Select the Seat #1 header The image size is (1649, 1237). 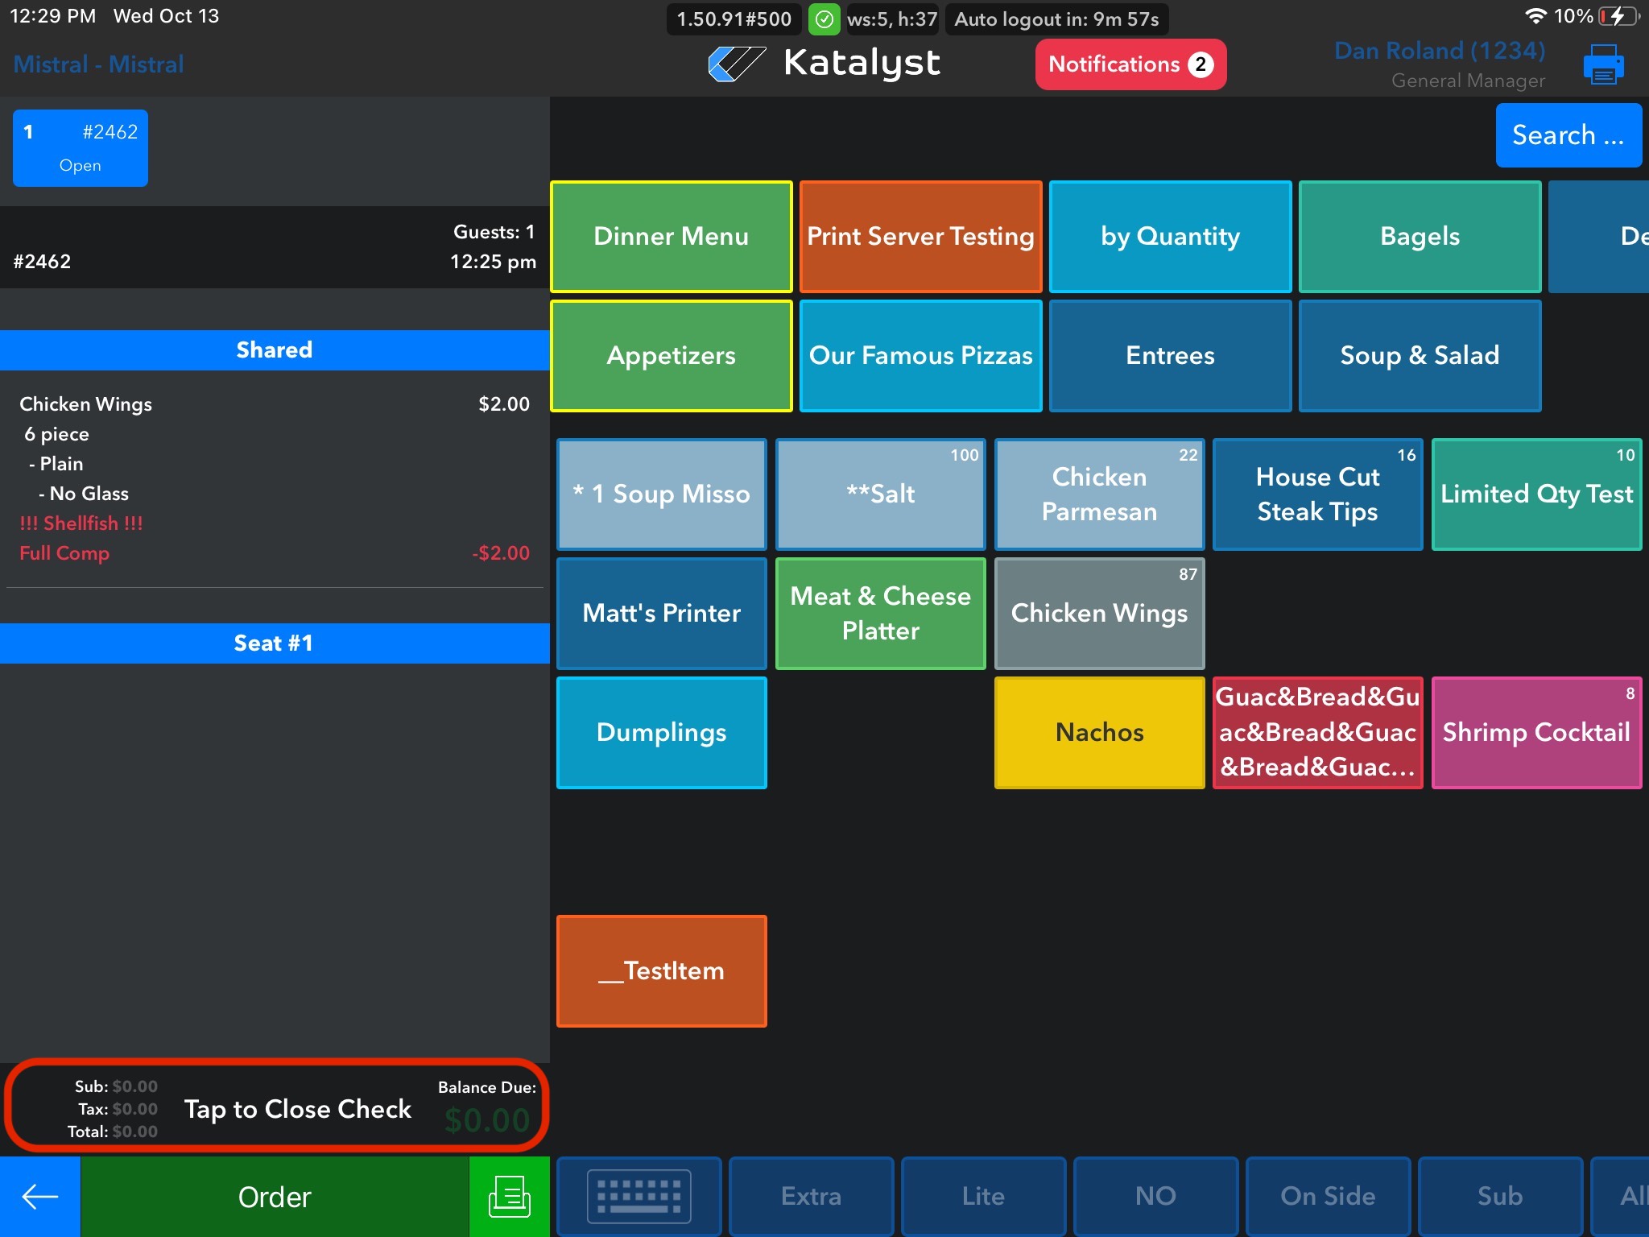point(274,643)
